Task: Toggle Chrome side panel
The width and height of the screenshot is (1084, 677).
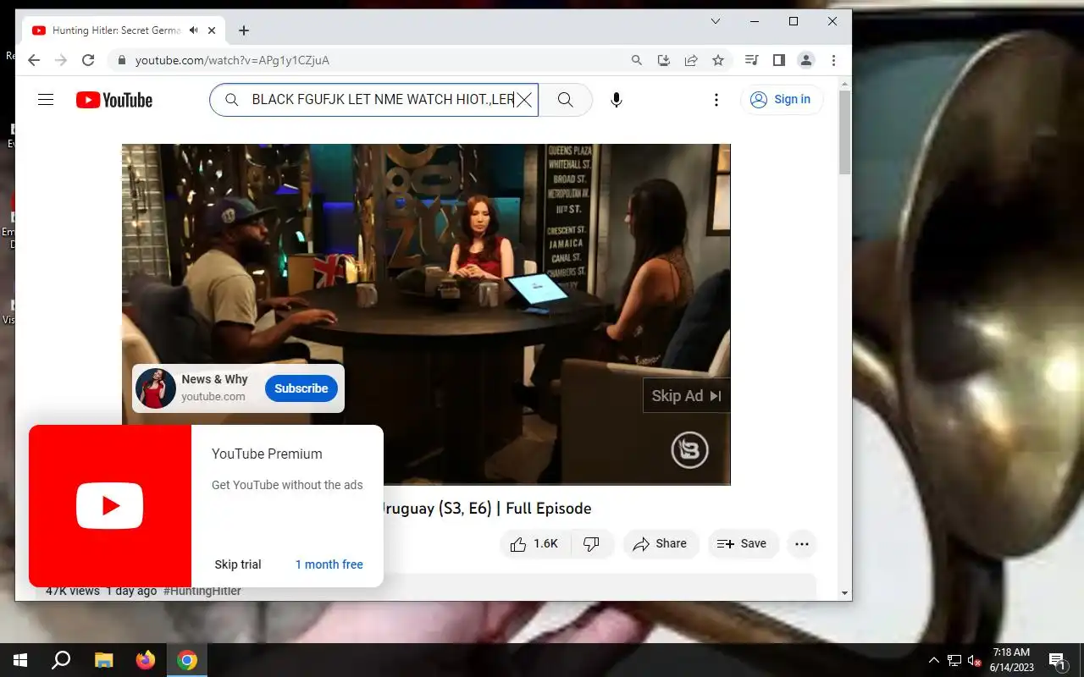Action: point(779,60)
